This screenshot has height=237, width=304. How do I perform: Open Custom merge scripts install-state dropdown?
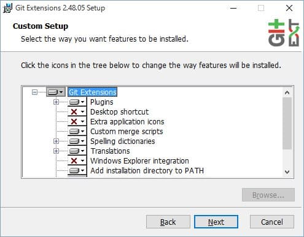[77, 131]
